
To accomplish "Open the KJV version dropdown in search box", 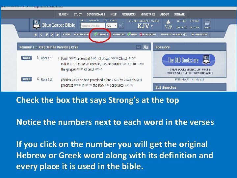I will 112,26.
